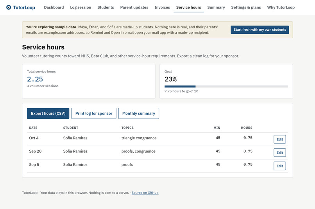Screen dimensions: 315x209
Task: Click the DATE column header
Action: [33, 128]
